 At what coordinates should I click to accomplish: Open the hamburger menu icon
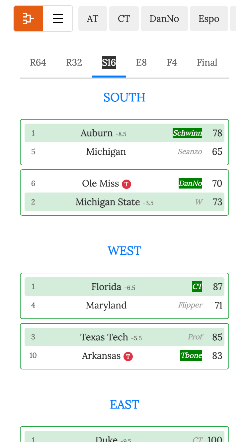point(57,19)
